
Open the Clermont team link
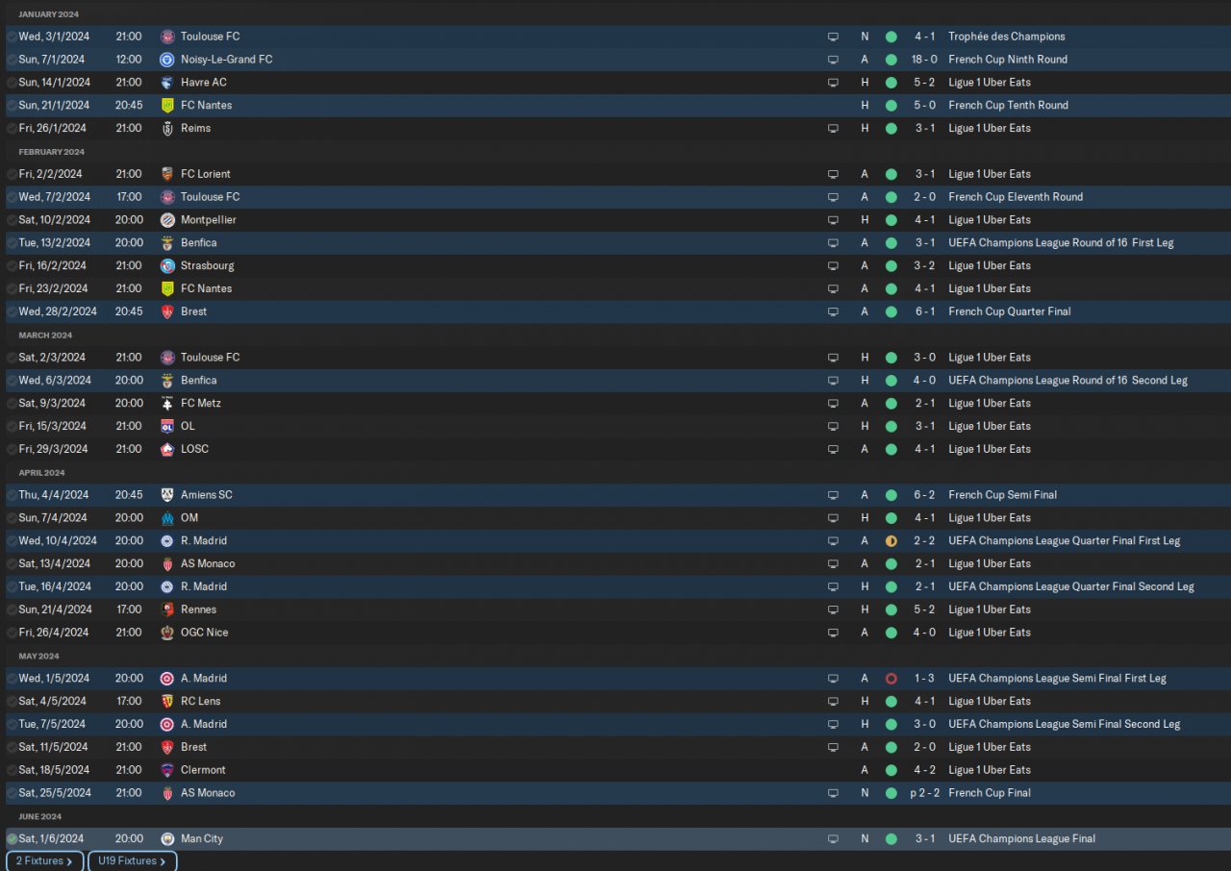(x=204, y=770)
